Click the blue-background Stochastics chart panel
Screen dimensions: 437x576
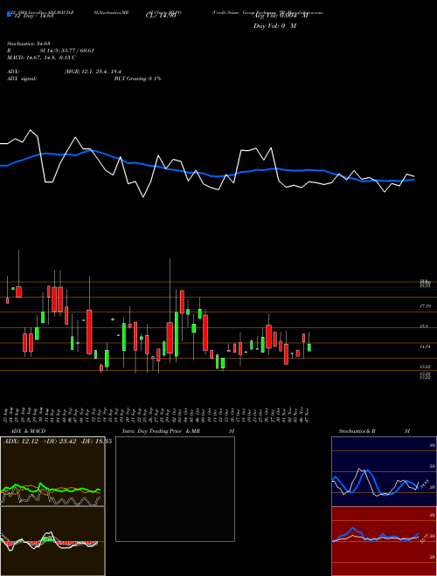coord(384,471)
